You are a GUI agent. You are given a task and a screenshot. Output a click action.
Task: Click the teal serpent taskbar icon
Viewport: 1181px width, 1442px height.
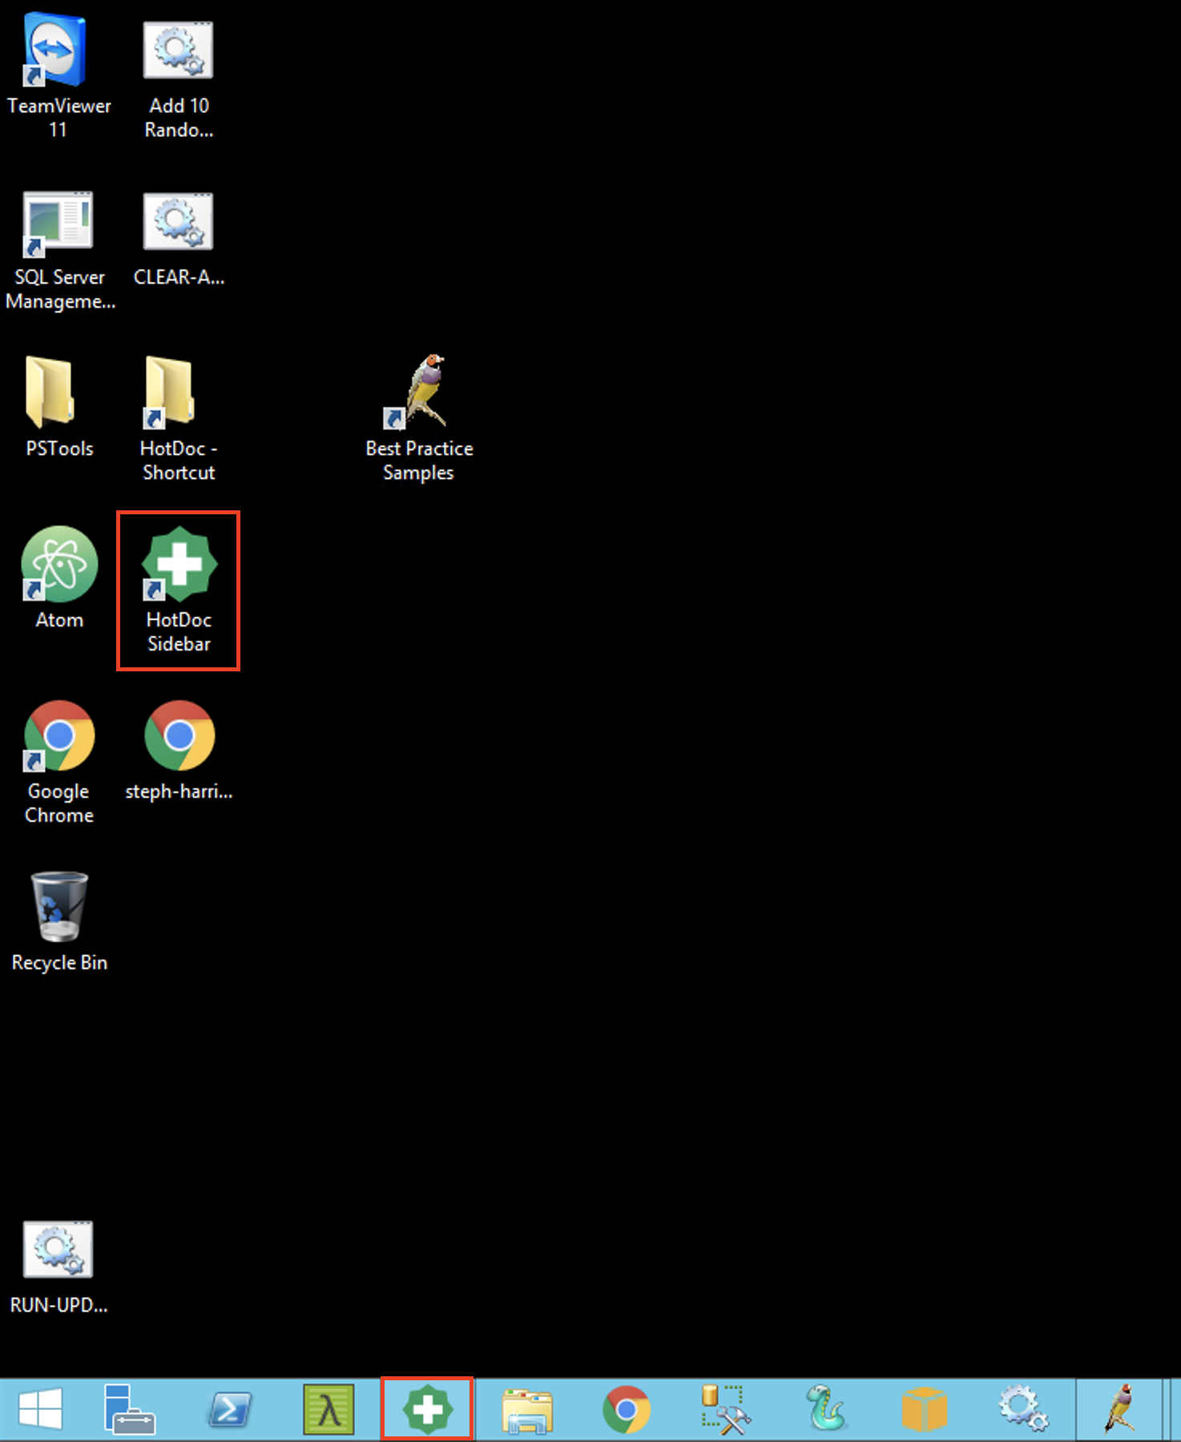[x=825, y=1410]
